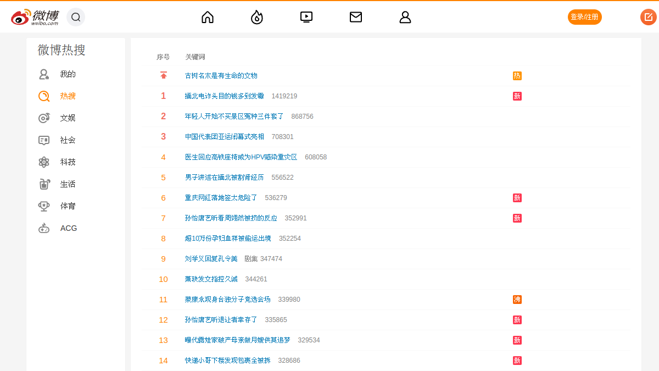Open the search magnifier icon
Image resolution: width=659 pixels, height=371 pixels.
tap(76, 17)
